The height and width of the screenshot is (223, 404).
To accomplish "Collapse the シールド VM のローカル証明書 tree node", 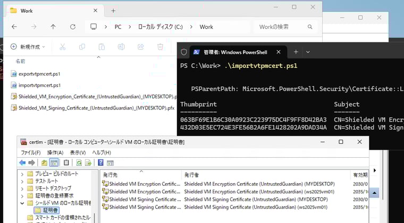I will point(22,203).
